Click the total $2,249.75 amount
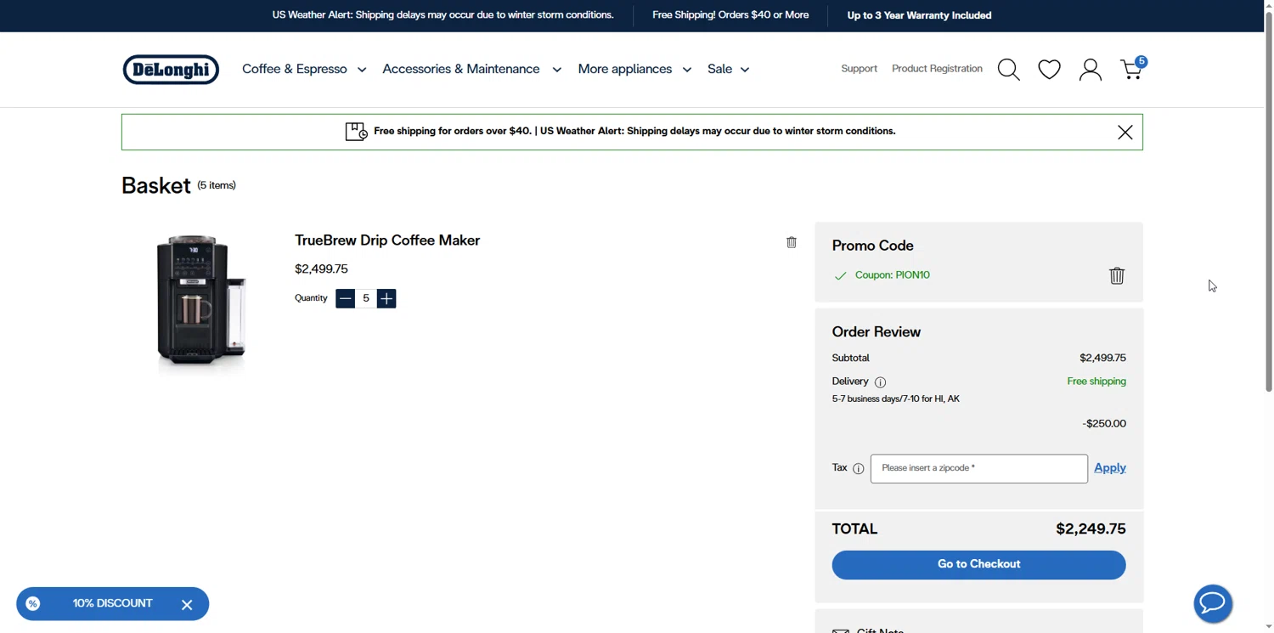The image size is (1274, 633). 1091,529
